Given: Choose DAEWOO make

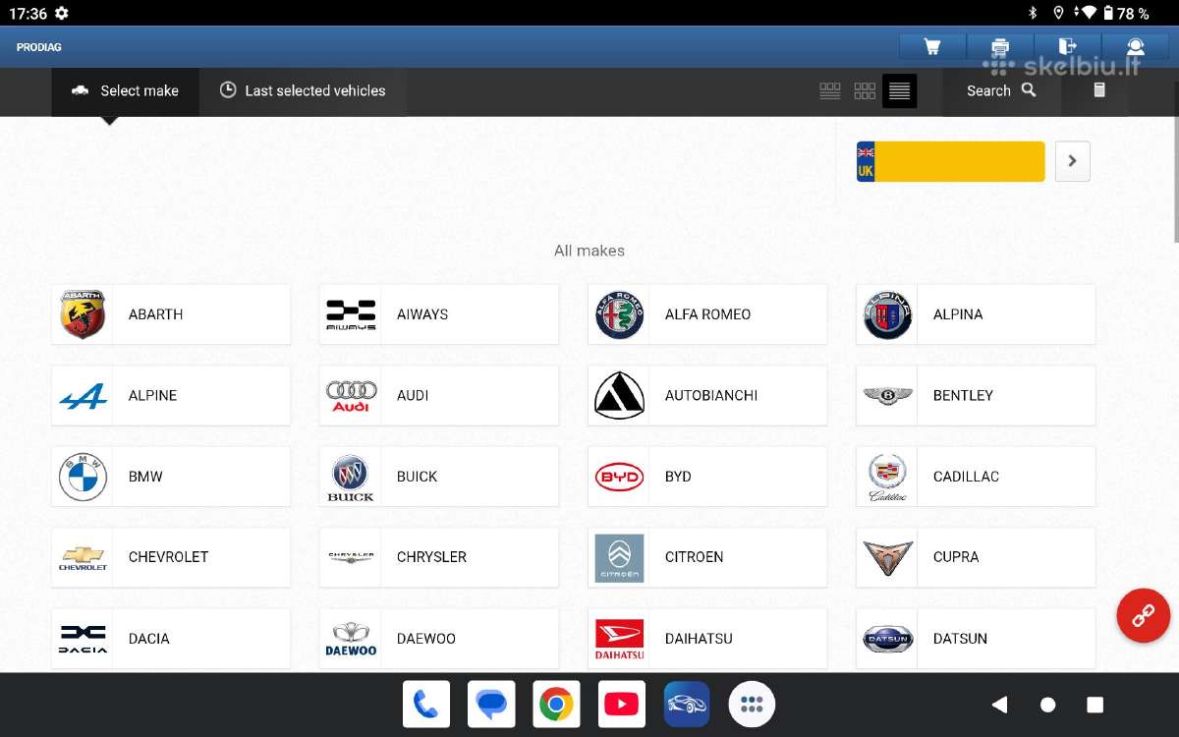Looking at the screenshot, I should pyautogui.click(x=439, y=639).
